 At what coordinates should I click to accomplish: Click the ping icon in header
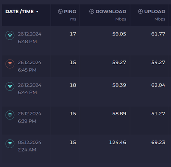point(60,12)
